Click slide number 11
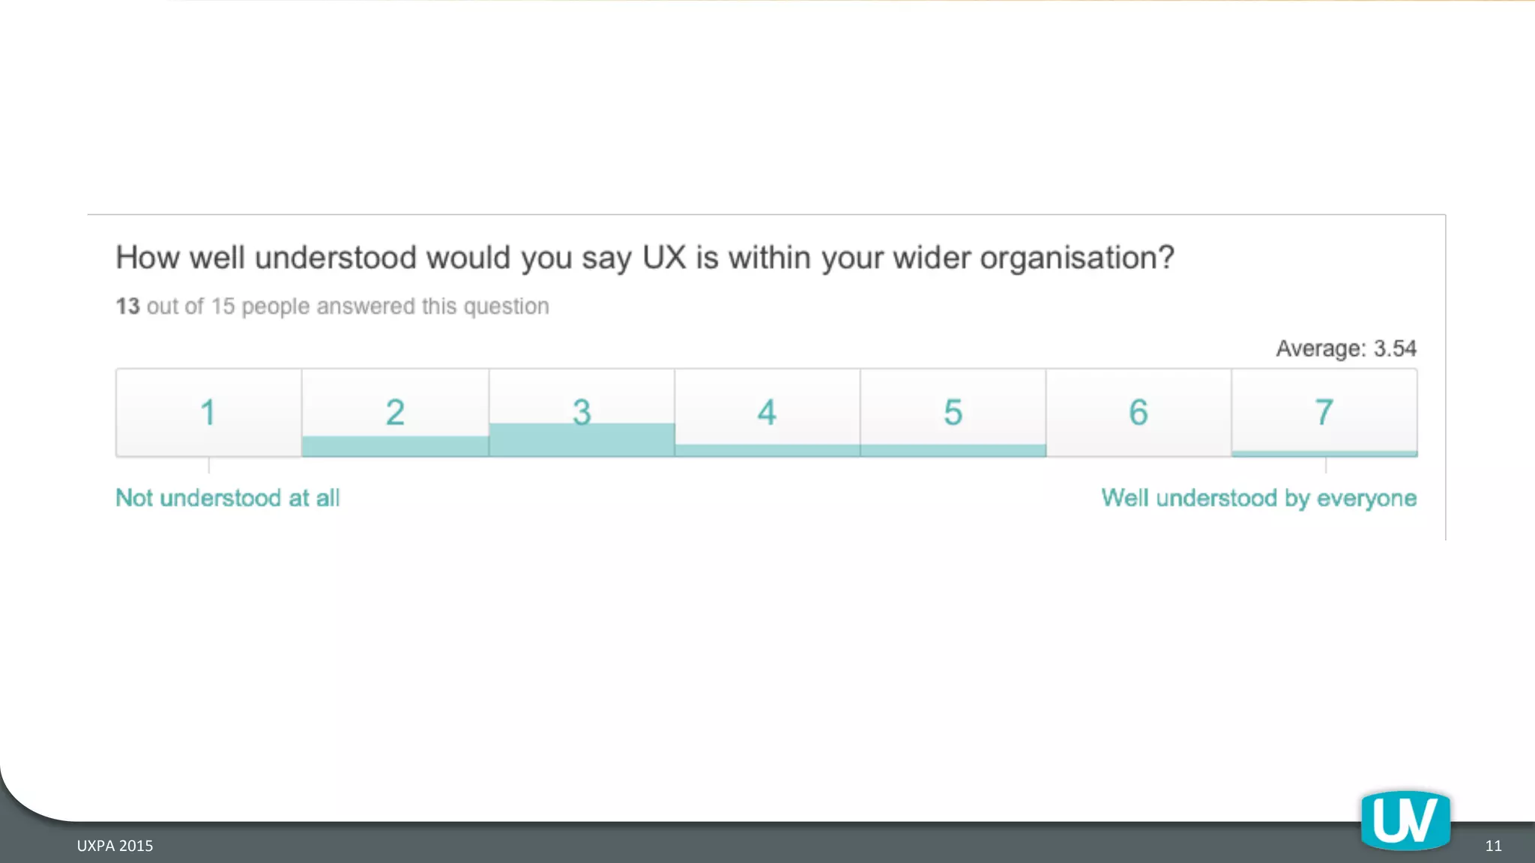Screen dimensions: 1535x863 pos(1493,846)
